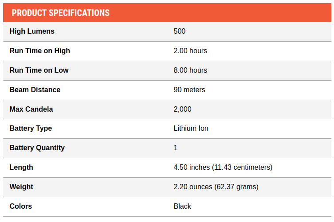Click the 4.50 inches length value
Screen dimensions: 334x222
coord(223,167)
